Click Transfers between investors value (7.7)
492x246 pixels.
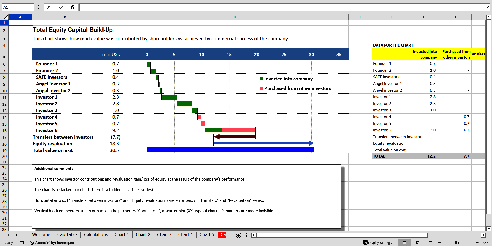tap(116, 137)
